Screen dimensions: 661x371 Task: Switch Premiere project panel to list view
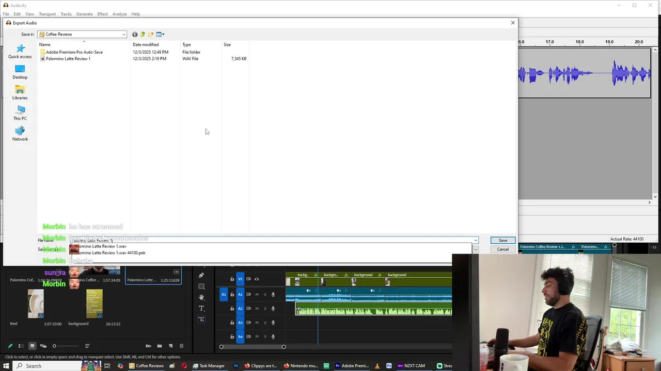[x=21, y=346]
